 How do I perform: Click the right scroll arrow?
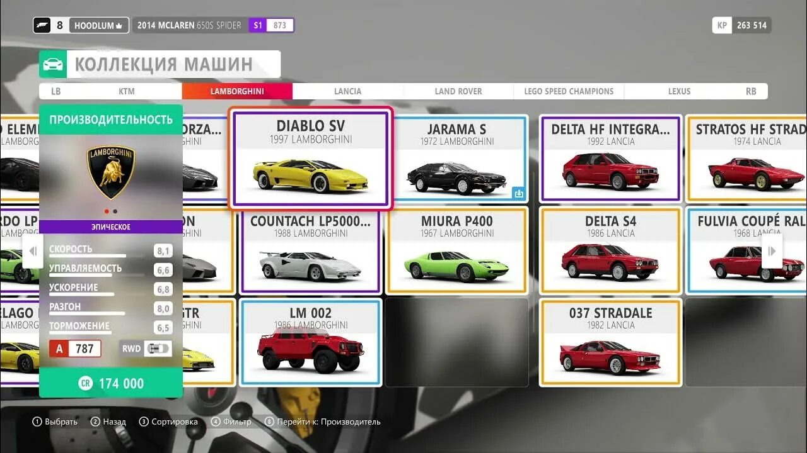772,252
